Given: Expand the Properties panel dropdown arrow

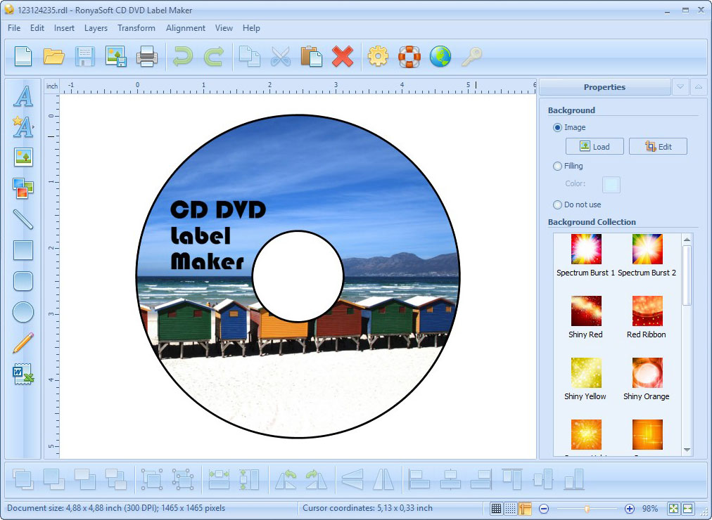Looking at the screenshot, I should tap(680, 86).
